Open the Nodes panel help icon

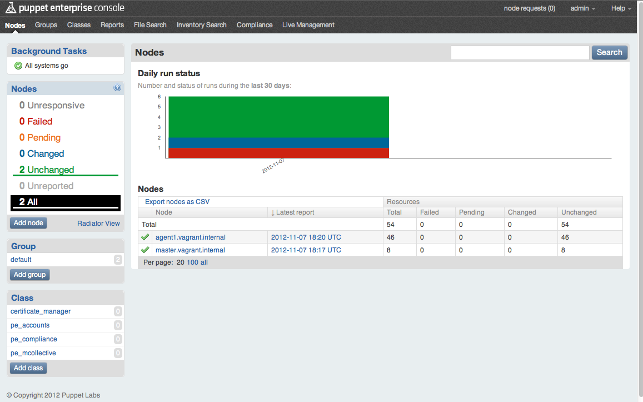click(x=117, y=88)
